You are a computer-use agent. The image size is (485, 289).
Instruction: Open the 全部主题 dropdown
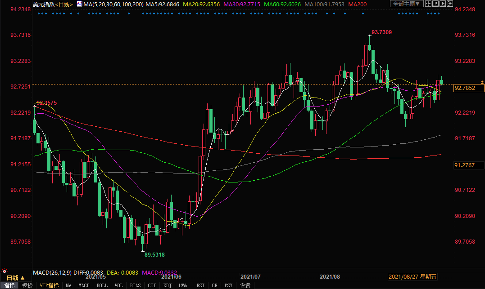point(406,4)
